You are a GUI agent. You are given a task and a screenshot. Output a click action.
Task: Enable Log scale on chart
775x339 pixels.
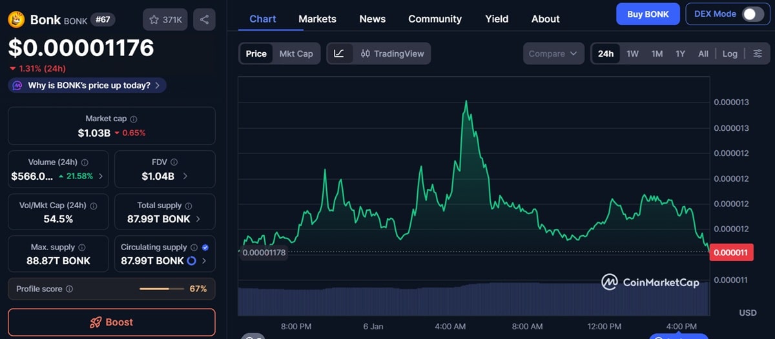[x=730, y=53]
